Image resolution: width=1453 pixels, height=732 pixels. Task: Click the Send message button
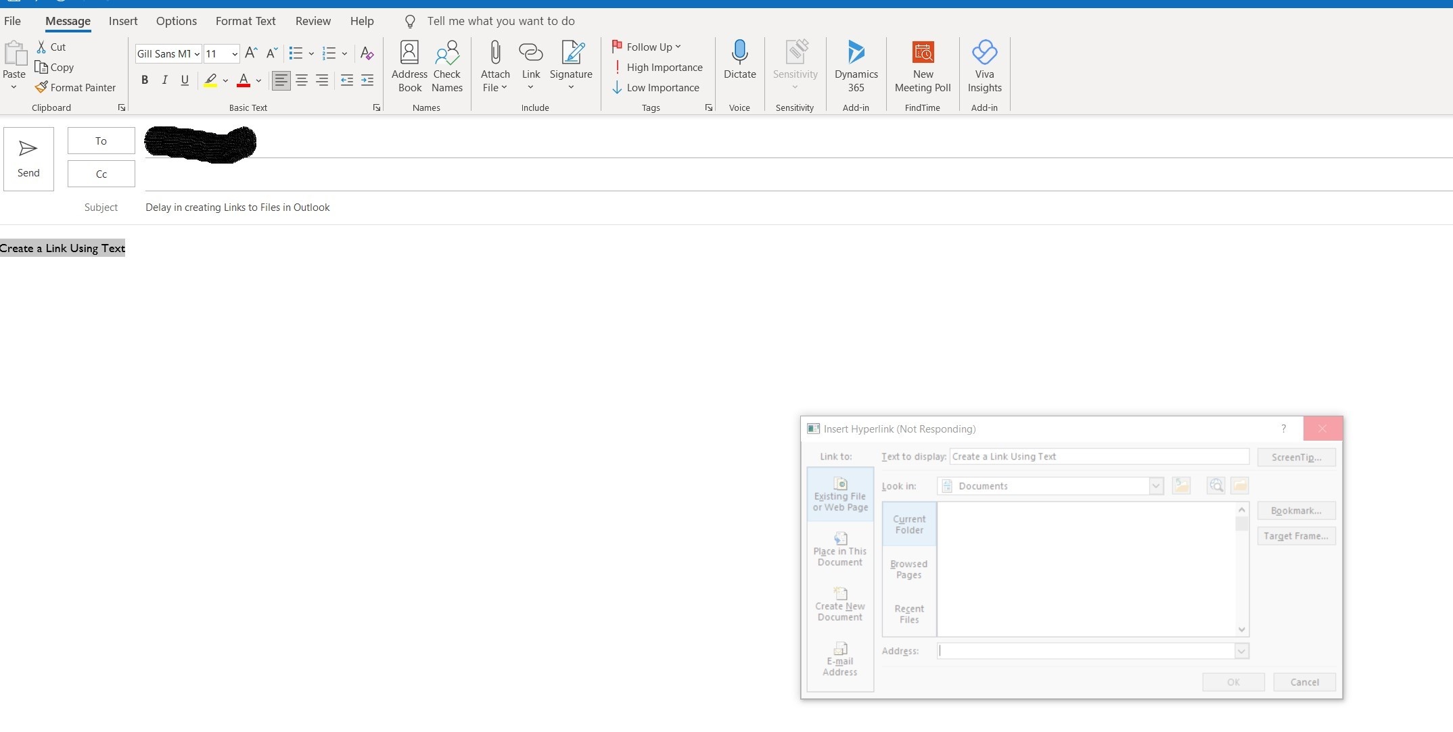click(x=28, y=159)
